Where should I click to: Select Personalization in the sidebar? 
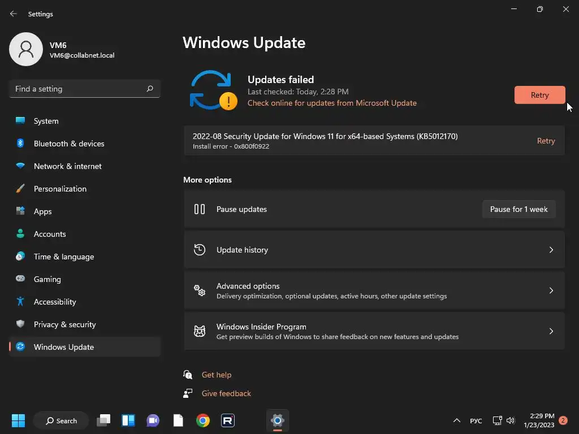(85, 189)
